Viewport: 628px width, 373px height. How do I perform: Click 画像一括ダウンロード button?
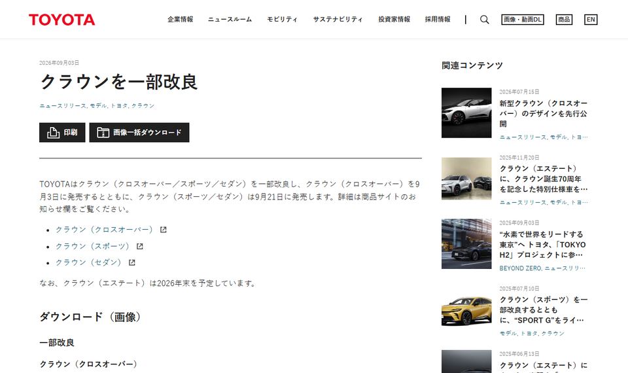tap(139, 132)
